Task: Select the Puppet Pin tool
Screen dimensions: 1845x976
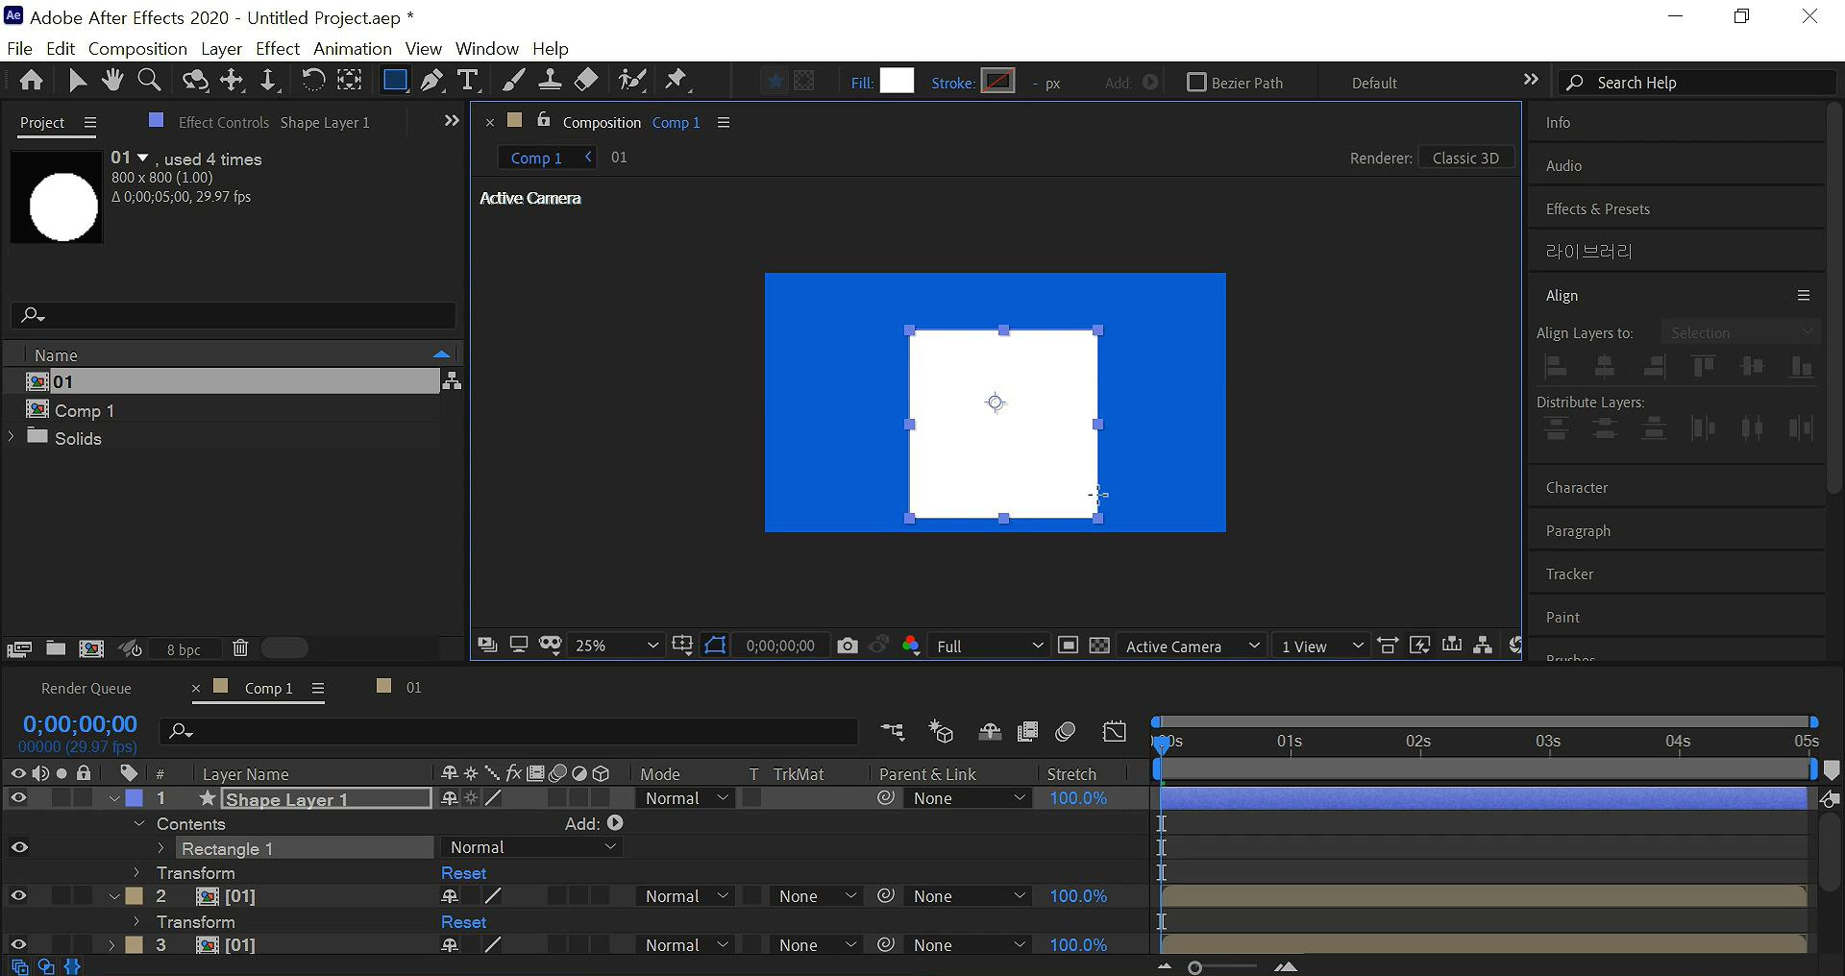Action: (x=676, y=81)
